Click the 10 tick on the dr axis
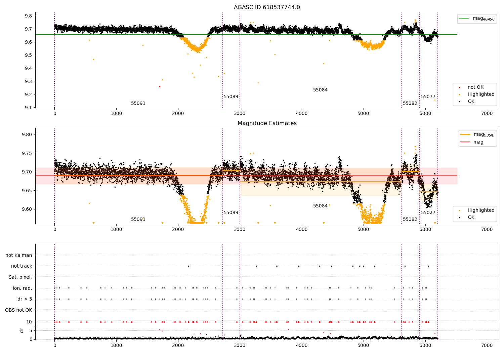This screenshot has height=353, width=504. point(29,322)
